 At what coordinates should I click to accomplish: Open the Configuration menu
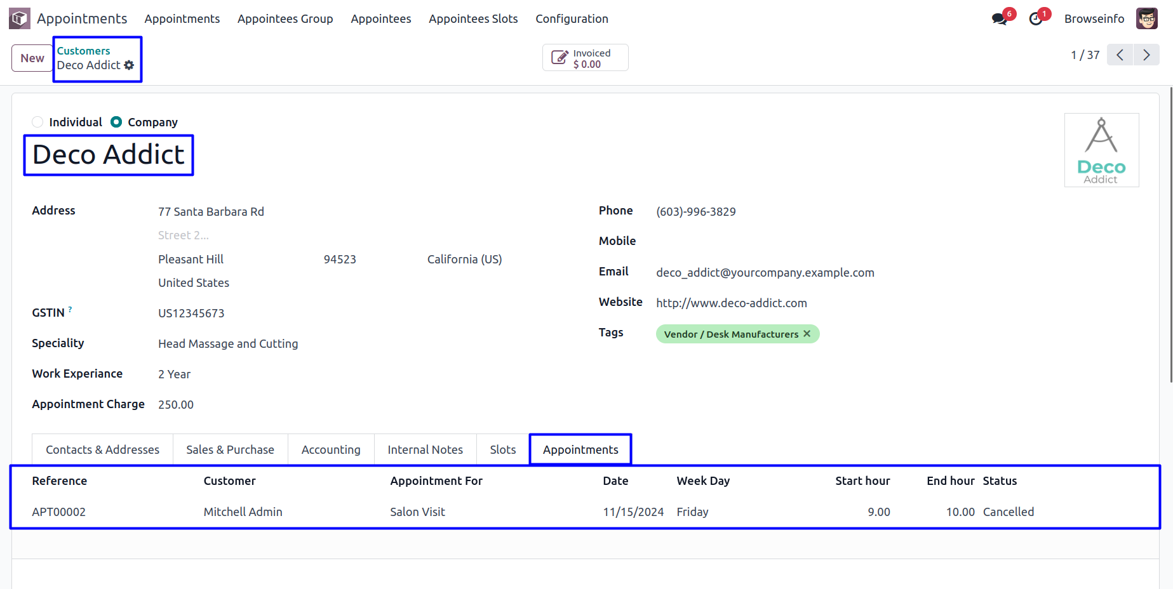point(572,19)
